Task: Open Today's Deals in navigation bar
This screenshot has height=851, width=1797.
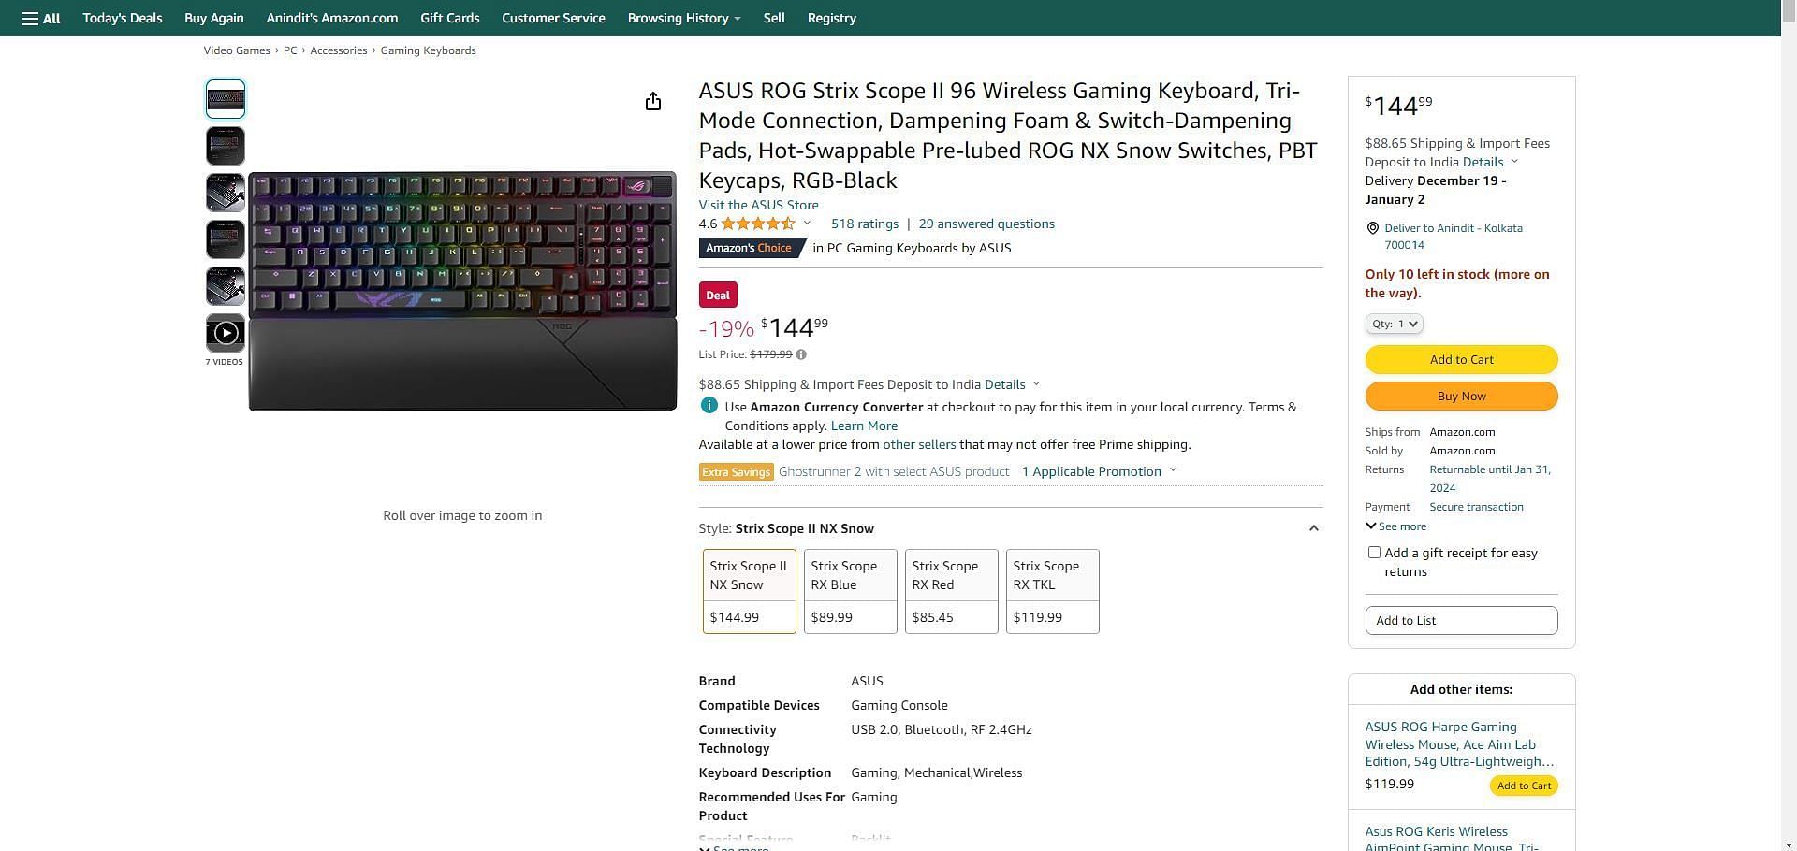Action: (123, 18)
